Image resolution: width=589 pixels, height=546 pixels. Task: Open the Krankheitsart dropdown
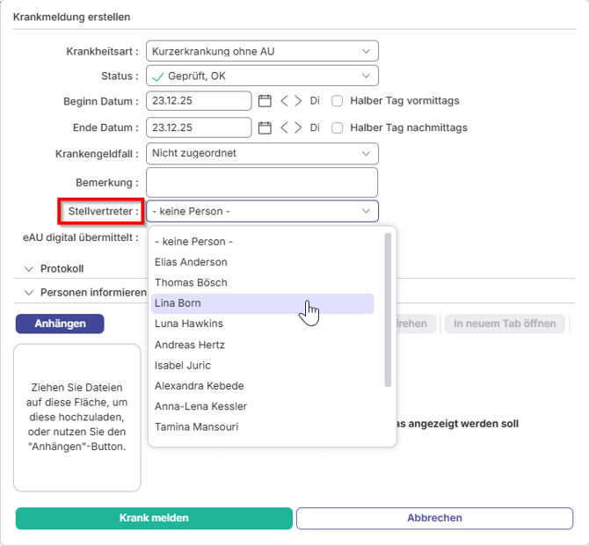[x=262, y=52]
